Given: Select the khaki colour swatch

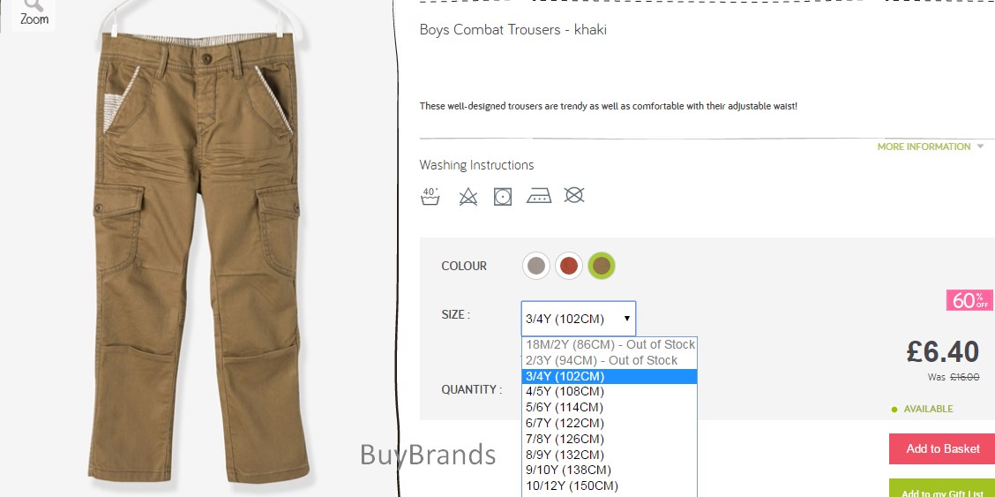Looking at the screenshot, I should point(602,266).
